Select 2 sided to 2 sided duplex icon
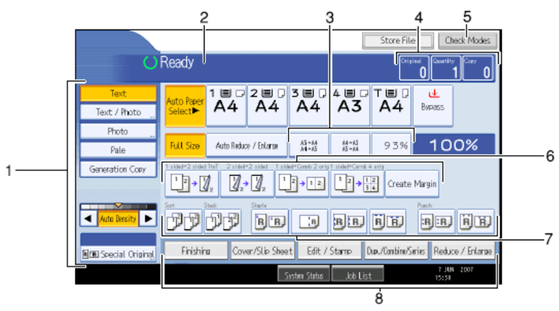Image resolution: width=559 pixels, height=311 pixels. click(x=247, y=184)
